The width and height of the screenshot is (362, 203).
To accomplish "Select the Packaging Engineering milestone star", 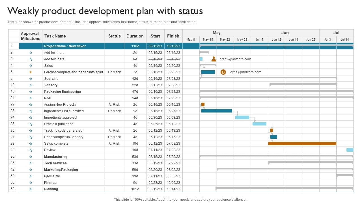I will 31,92.
